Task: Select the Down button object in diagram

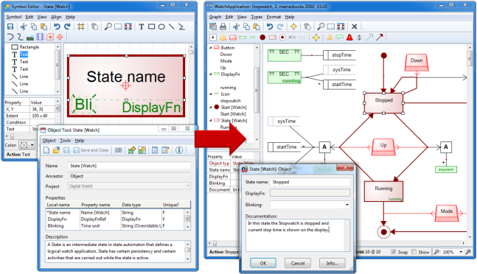Action: (417, 63)
